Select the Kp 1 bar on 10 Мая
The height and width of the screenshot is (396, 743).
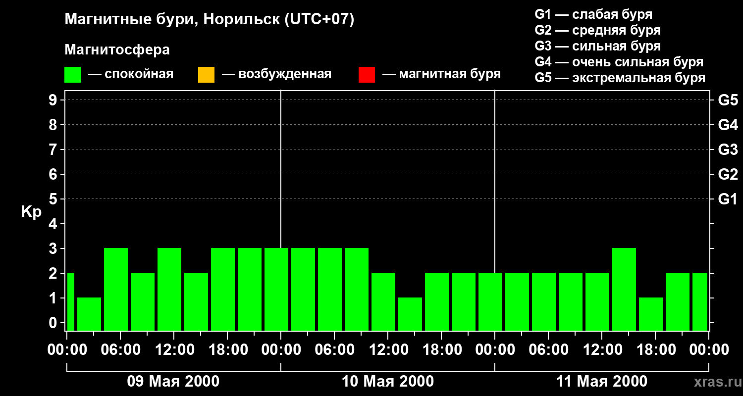tap(410, 314)
